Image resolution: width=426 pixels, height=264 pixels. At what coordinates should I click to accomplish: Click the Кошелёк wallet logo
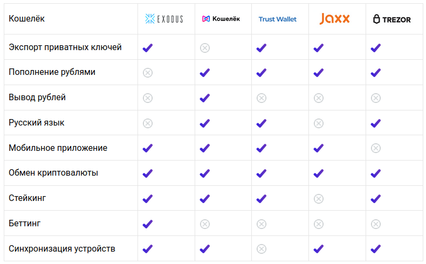click(x=221, y=19)
